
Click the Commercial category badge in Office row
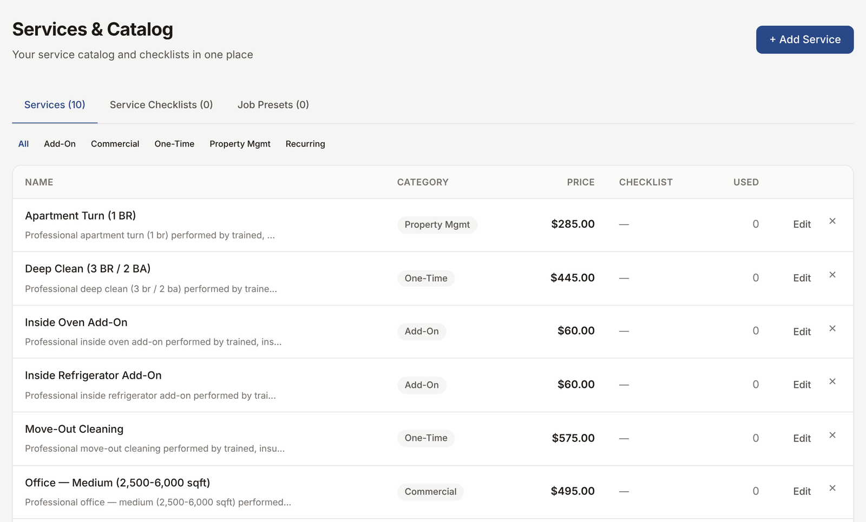point(430,492)
